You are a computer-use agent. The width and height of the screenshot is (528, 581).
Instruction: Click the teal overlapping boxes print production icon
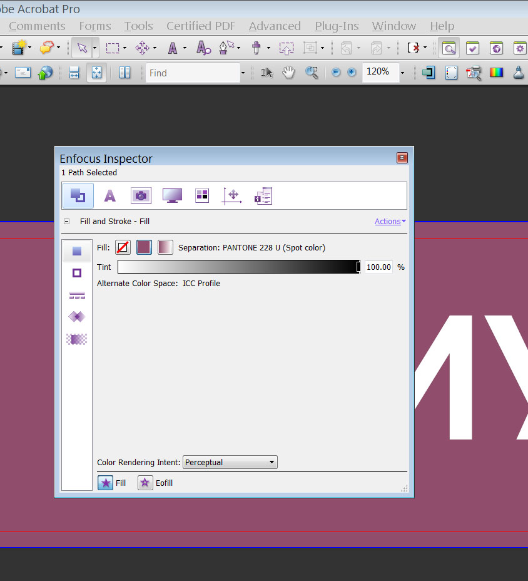click(x=429, y=73)
